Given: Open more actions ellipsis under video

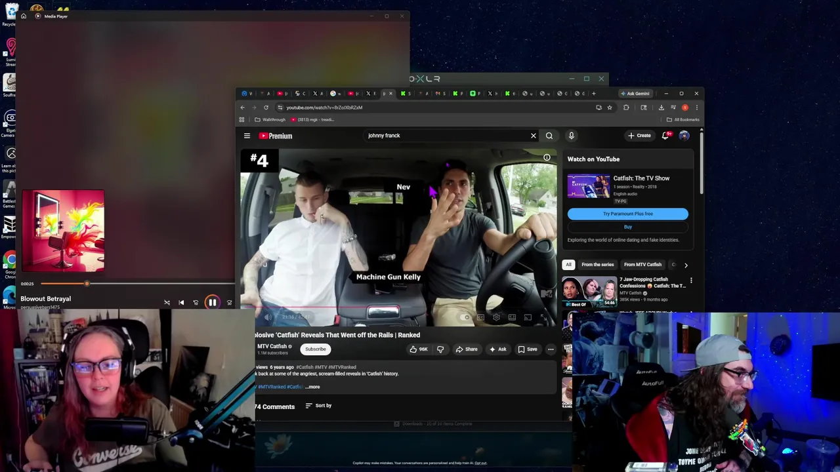Looking at the screenshot, I should [551, 349].
